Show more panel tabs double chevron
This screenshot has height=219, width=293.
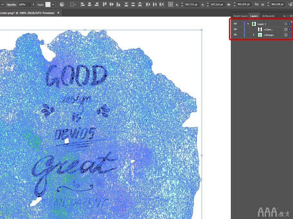pyautogui.click(x=284, y=16)
